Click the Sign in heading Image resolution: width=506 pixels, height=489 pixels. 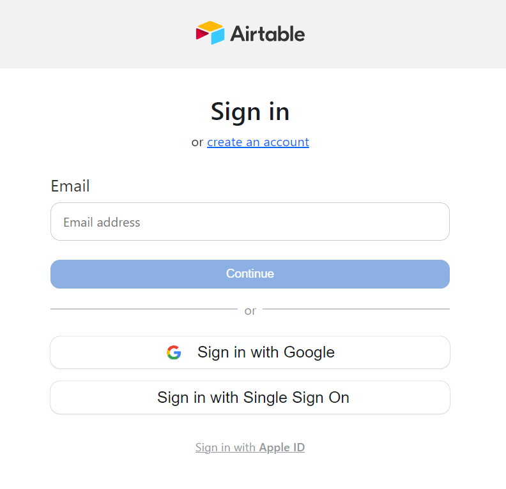[250, 112]
